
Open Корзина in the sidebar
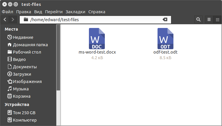[x=22, y=96]
